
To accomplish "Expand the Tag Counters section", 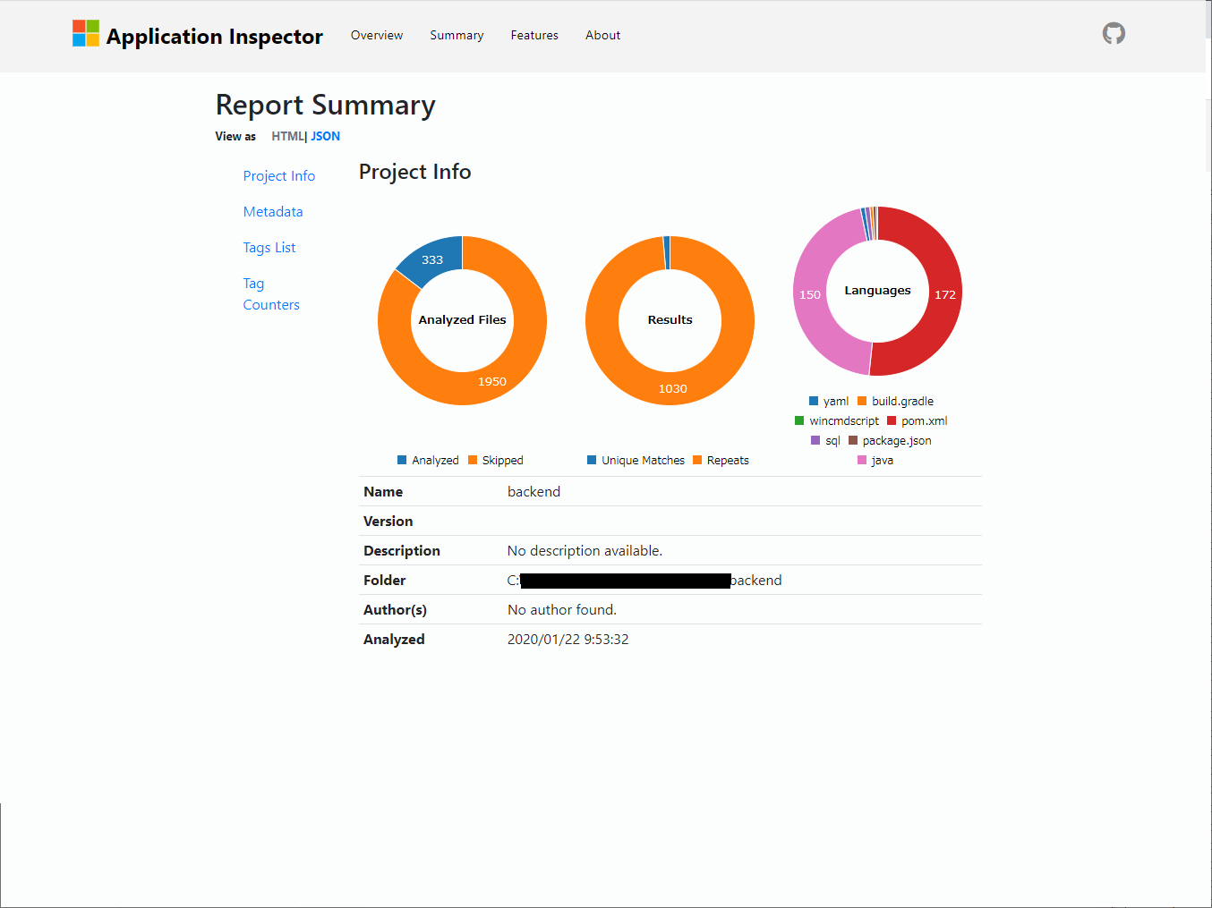I will point(271,293).
